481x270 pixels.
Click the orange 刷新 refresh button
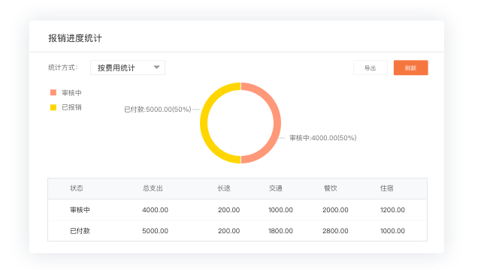(x=411, y=67)
